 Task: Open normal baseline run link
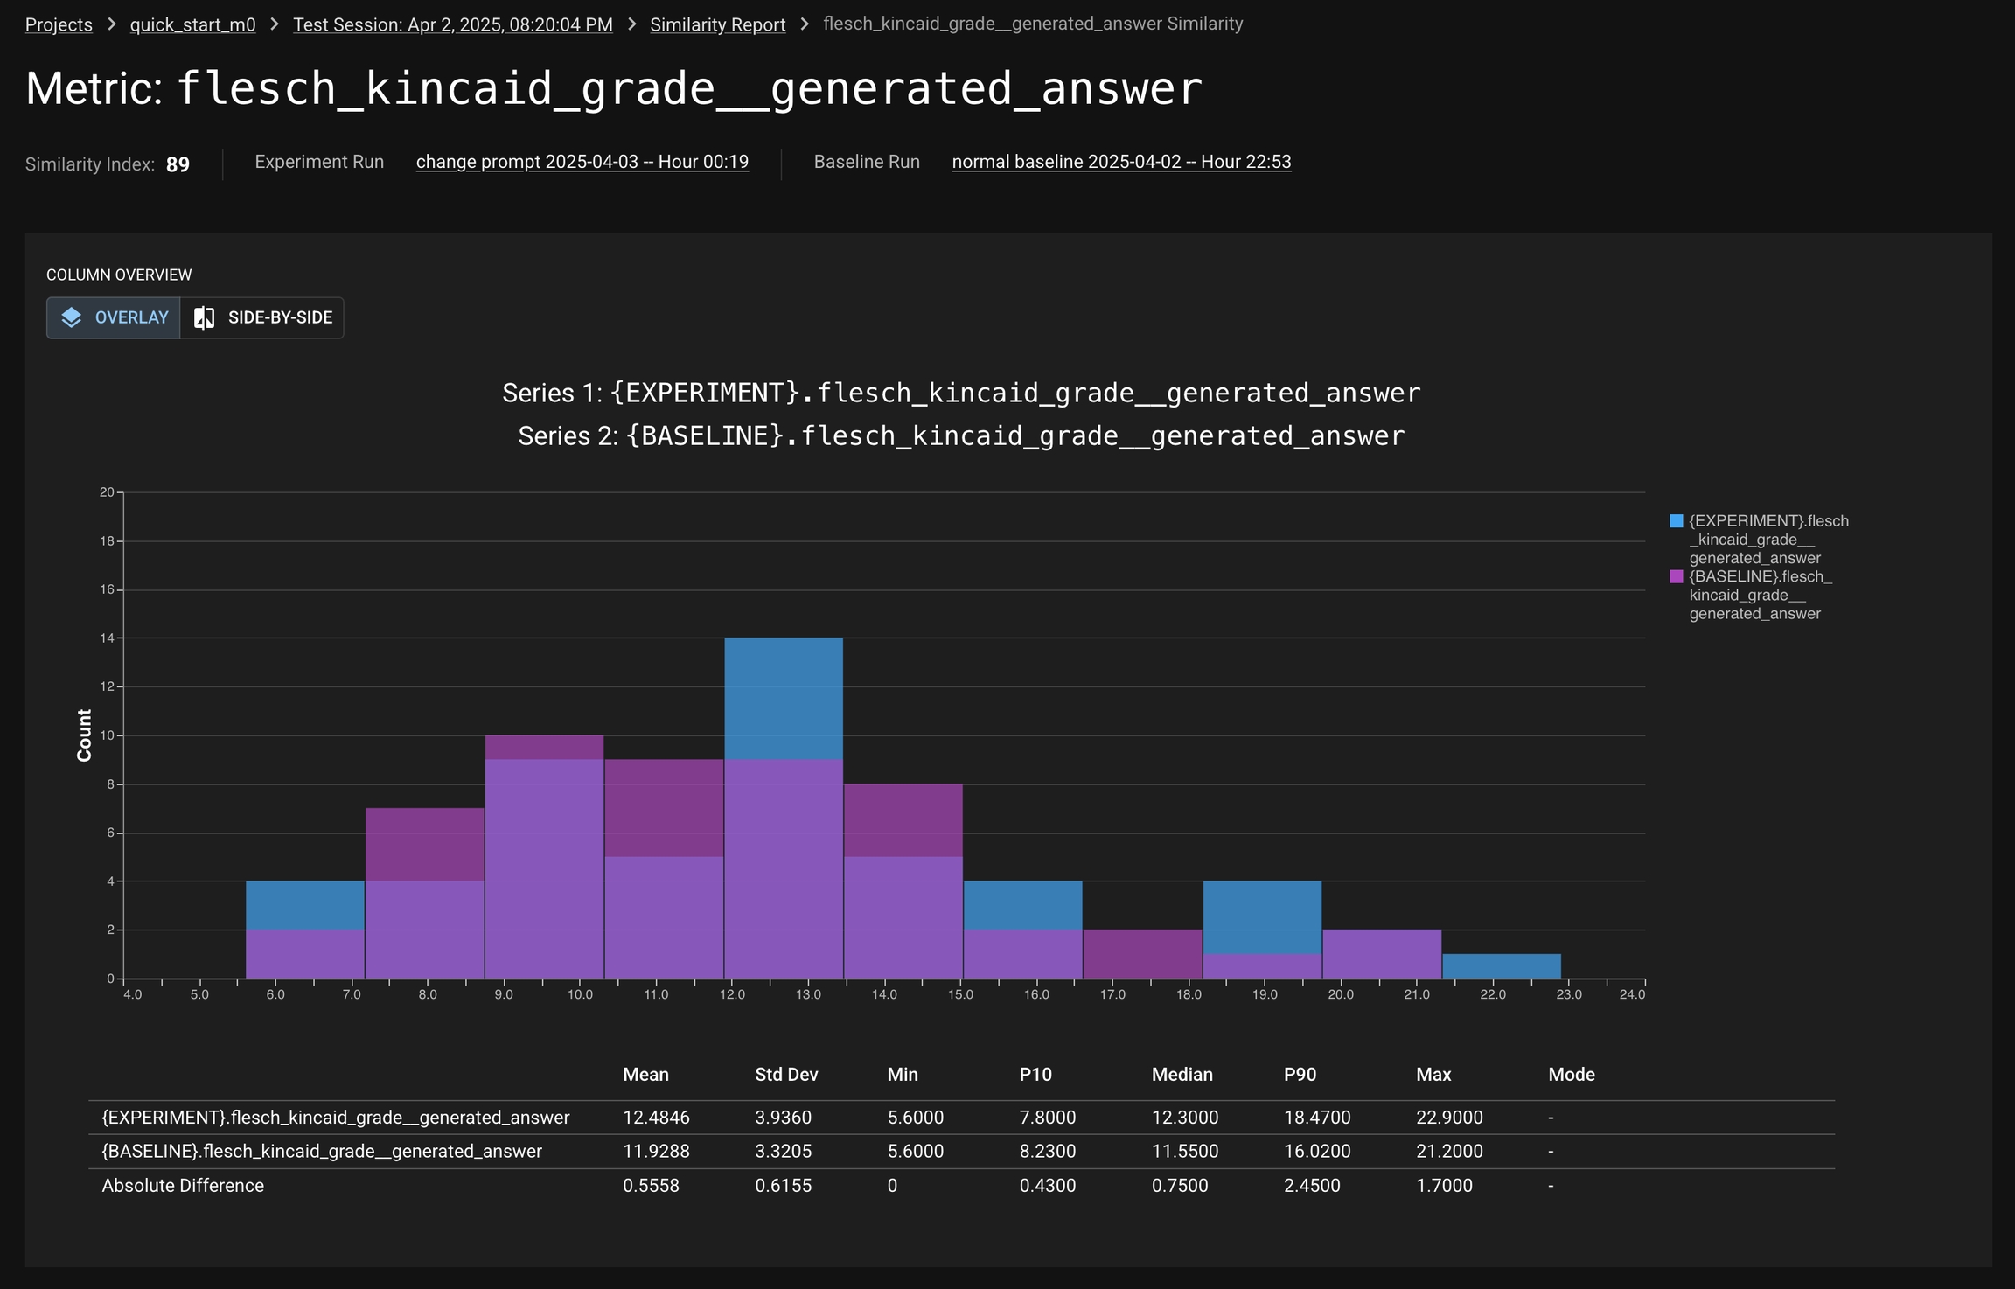point(1121,162)
